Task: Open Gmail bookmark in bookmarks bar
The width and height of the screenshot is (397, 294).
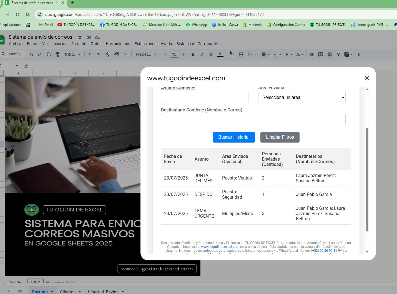Action: click(46, 25)
